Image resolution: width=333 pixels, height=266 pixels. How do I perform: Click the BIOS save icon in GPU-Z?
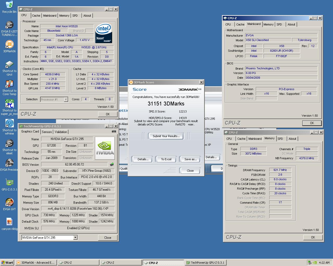coord(112,164)
